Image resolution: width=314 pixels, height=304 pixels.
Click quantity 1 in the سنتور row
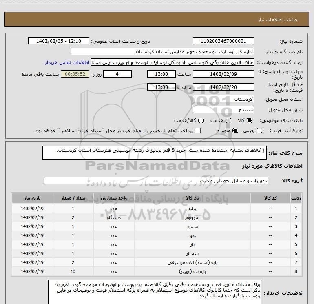point(73,226)
